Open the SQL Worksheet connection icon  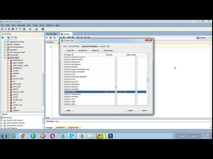36,29
